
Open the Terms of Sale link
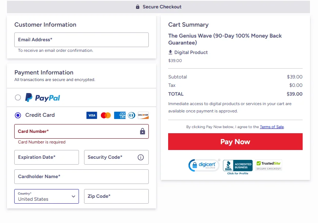click(272, 127)
